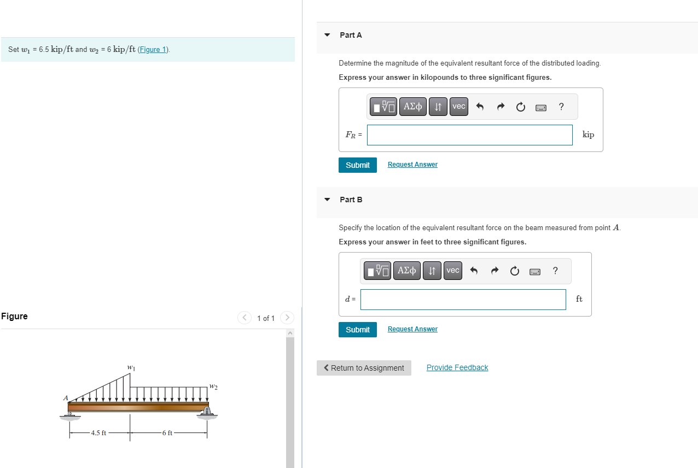Click the previous figure chevron arrow
This screenshot has width=698, height=468.
coord(244,317)
